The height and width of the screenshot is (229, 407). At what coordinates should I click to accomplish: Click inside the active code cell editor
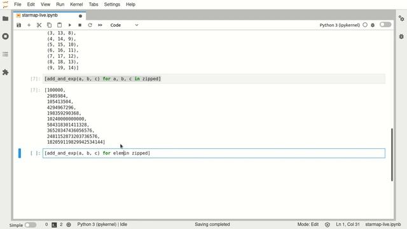point(214,153)
